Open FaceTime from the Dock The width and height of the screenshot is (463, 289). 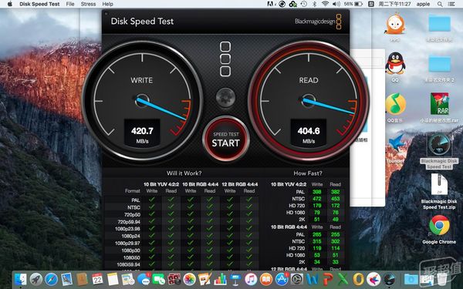tap(158, 279)
